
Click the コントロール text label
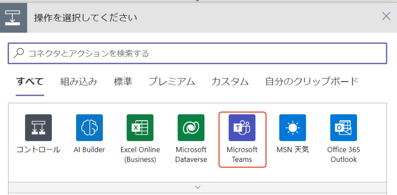click(38, 150)
